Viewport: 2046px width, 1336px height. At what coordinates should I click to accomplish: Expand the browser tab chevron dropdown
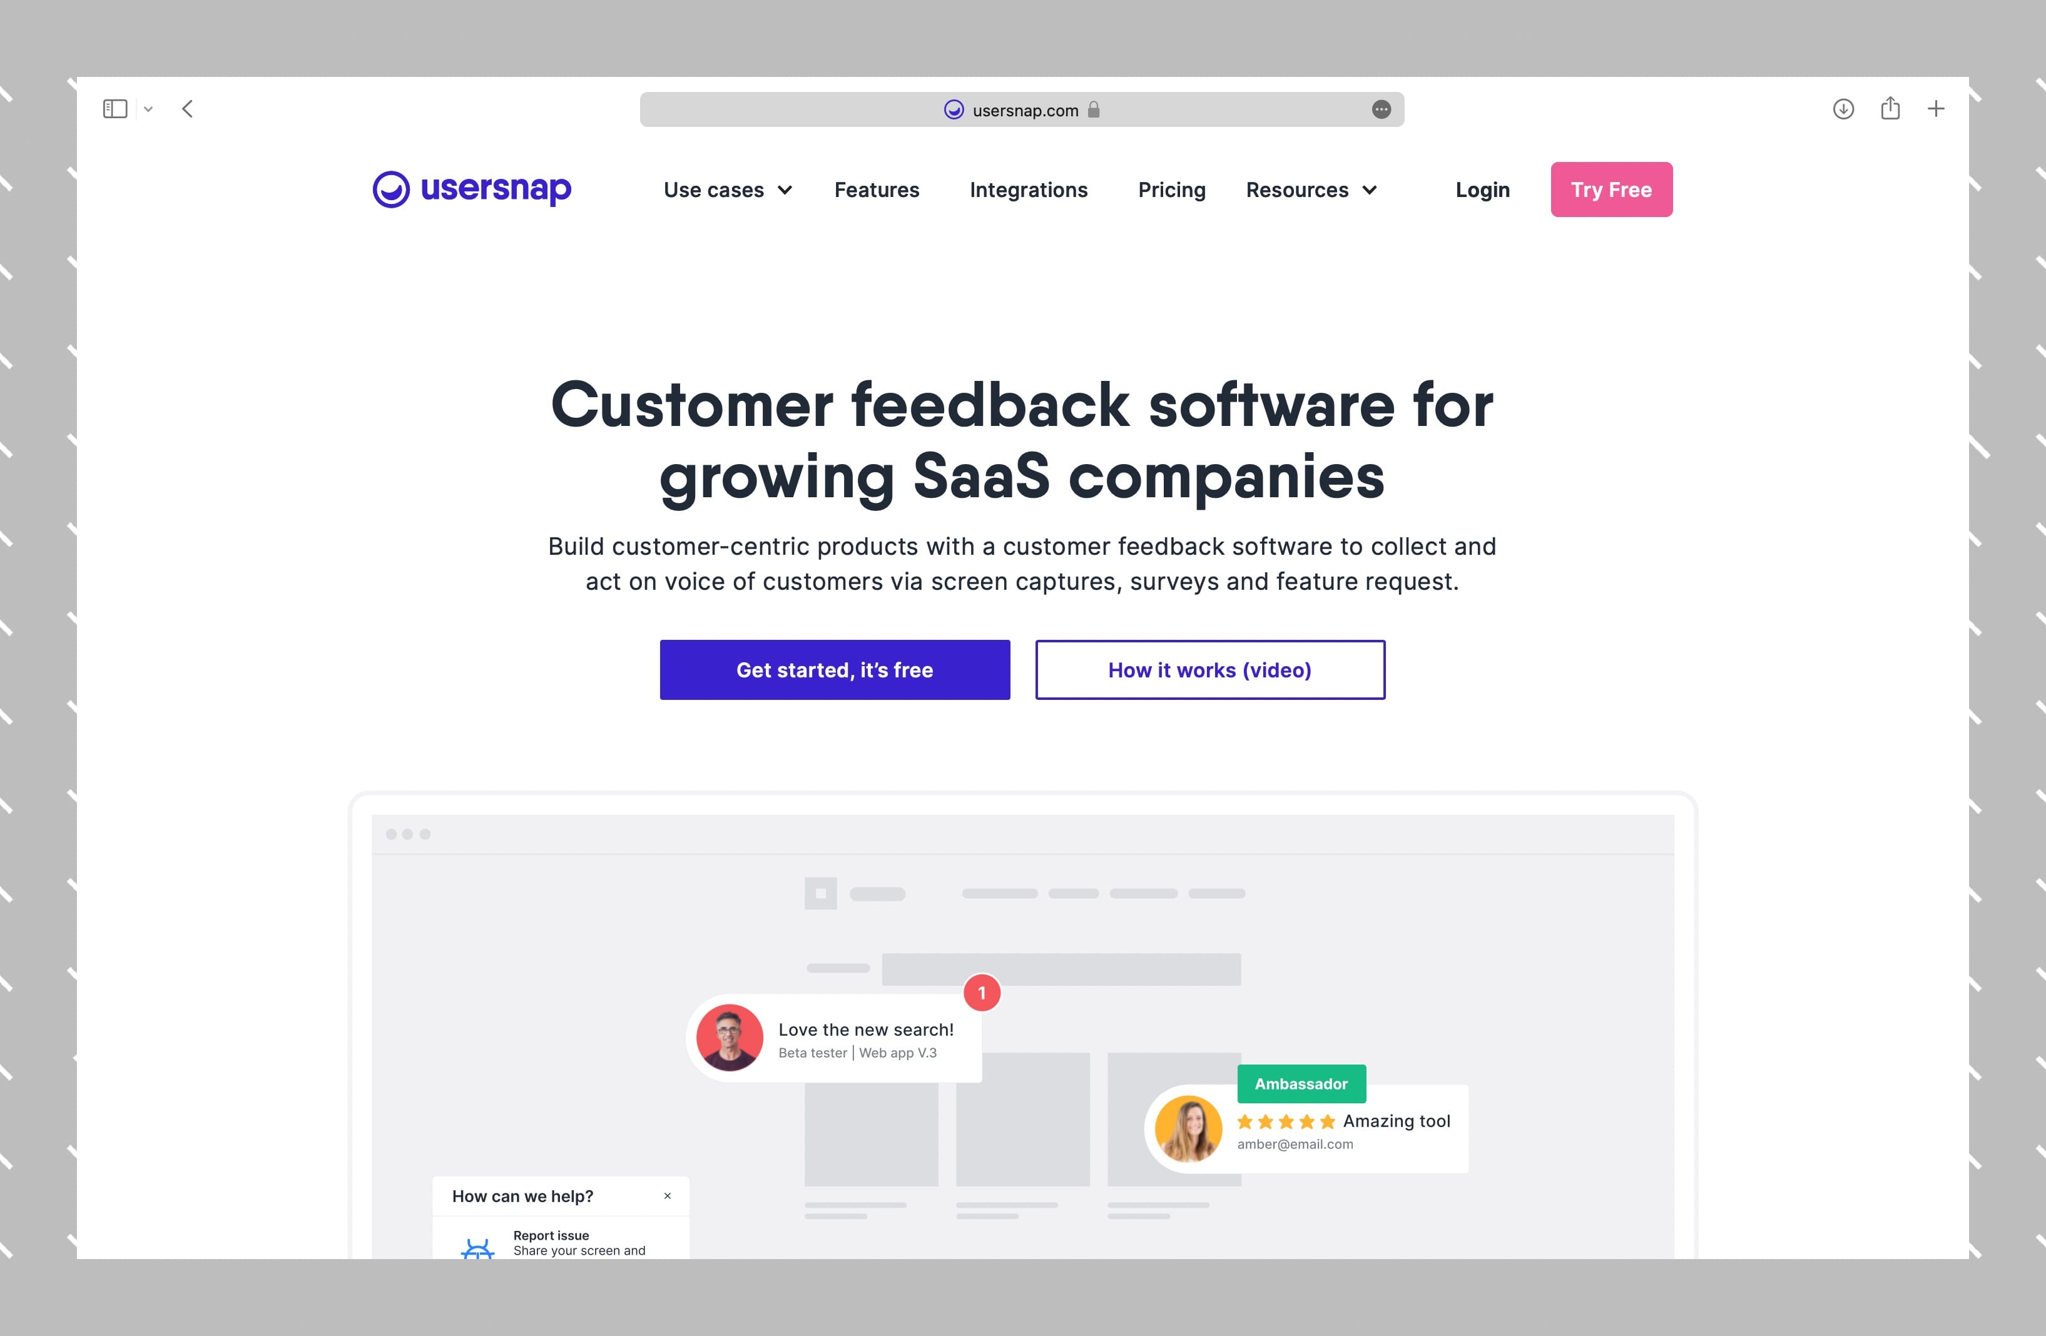(148, 108)
